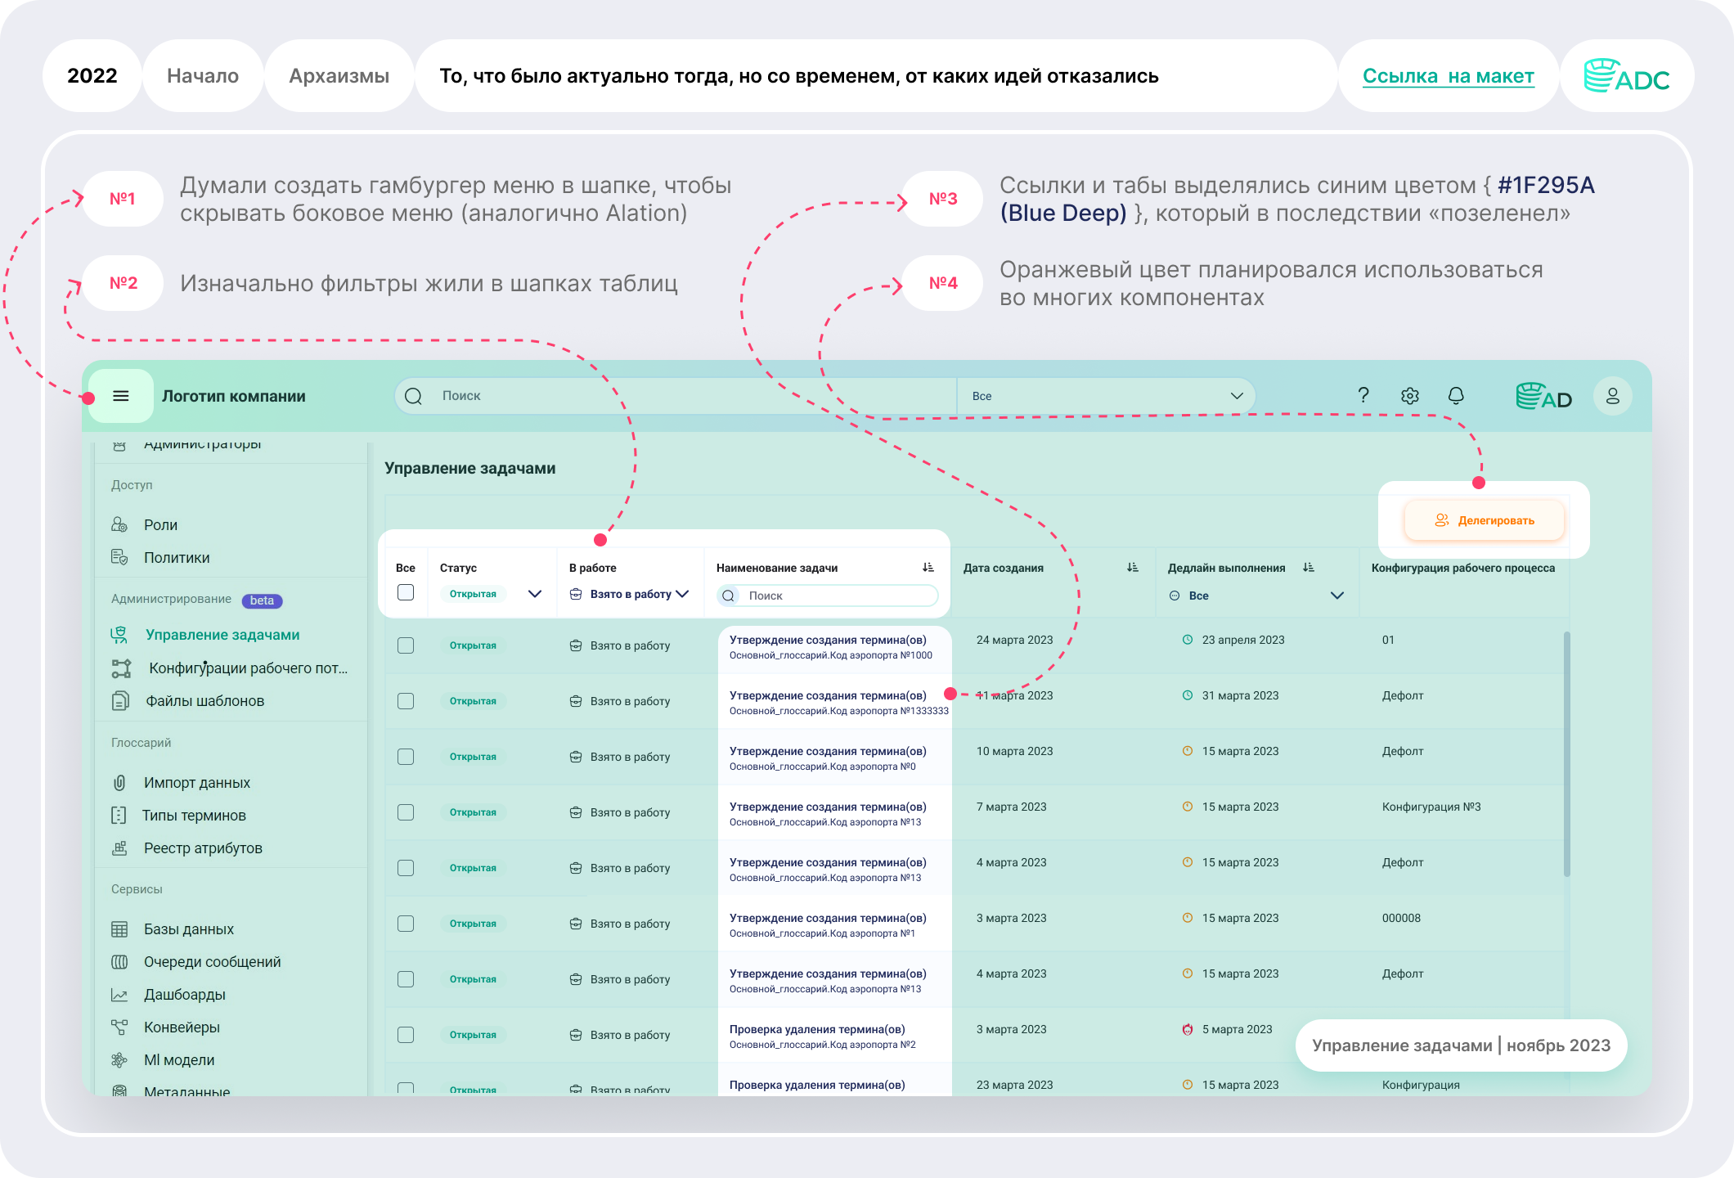The width and height of the screenshot is (1734, 1178).
Task: Sort by Дата создания sort icon
Action: tap(1133, 568)
